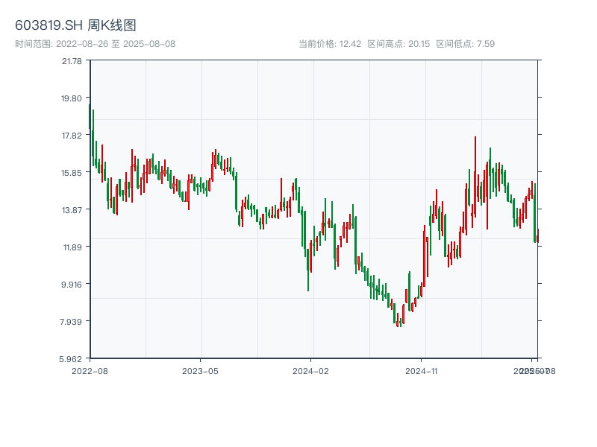The height and width of the screenshot is (447, 597).
Task: Click x-axis label 2024-02
Action: click(310, 371)
